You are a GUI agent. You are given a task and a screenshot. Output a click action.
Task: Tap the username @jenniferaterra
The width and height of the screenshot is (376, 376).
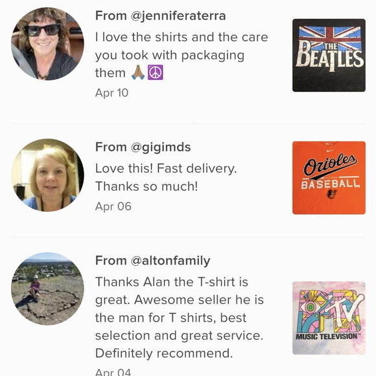click(x=178, y=16)
